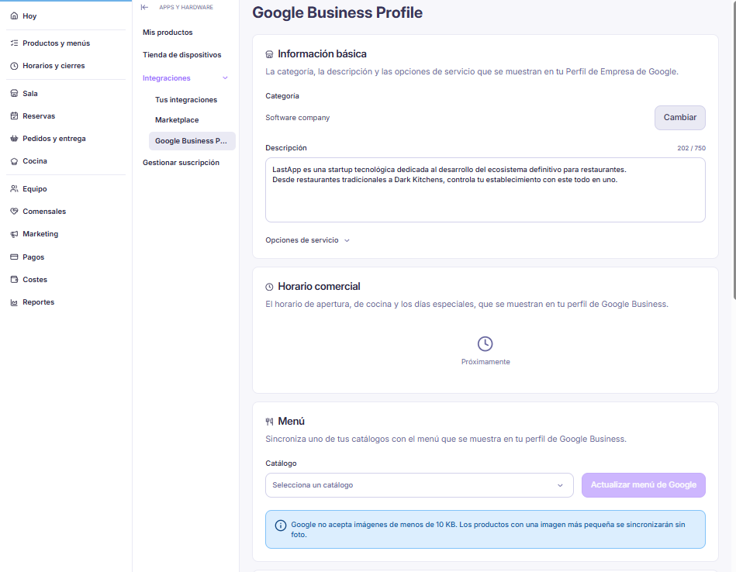
Task: Open Gestionar suscripción
Action: pyautogui.click(x=181, y=162)
